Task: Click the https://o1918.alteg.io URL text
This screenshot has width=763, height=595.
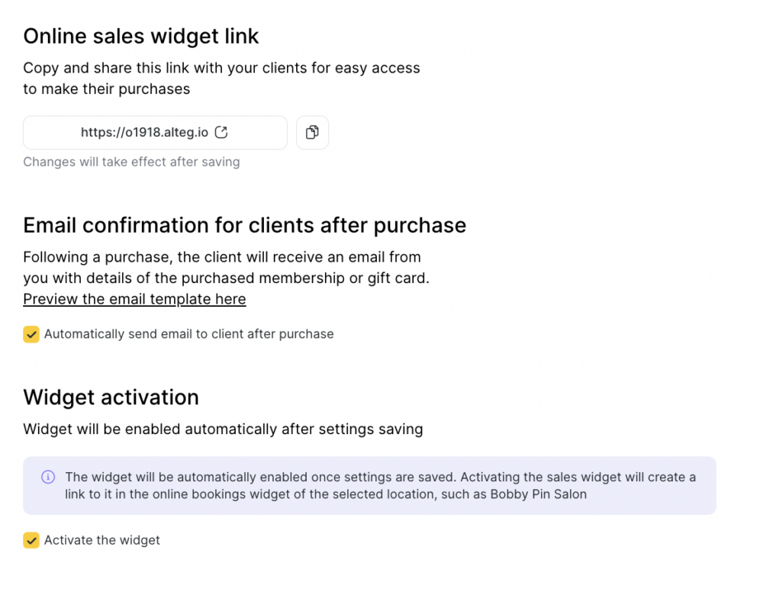Action: (144, 132)
